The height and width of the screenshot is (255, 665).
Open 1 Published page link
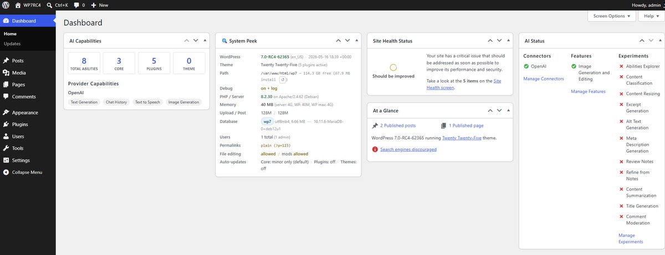[x=466, y=126]
